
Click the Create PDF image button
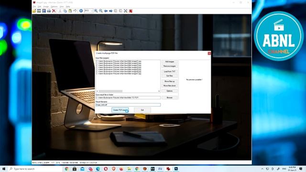tap(120, 110)
